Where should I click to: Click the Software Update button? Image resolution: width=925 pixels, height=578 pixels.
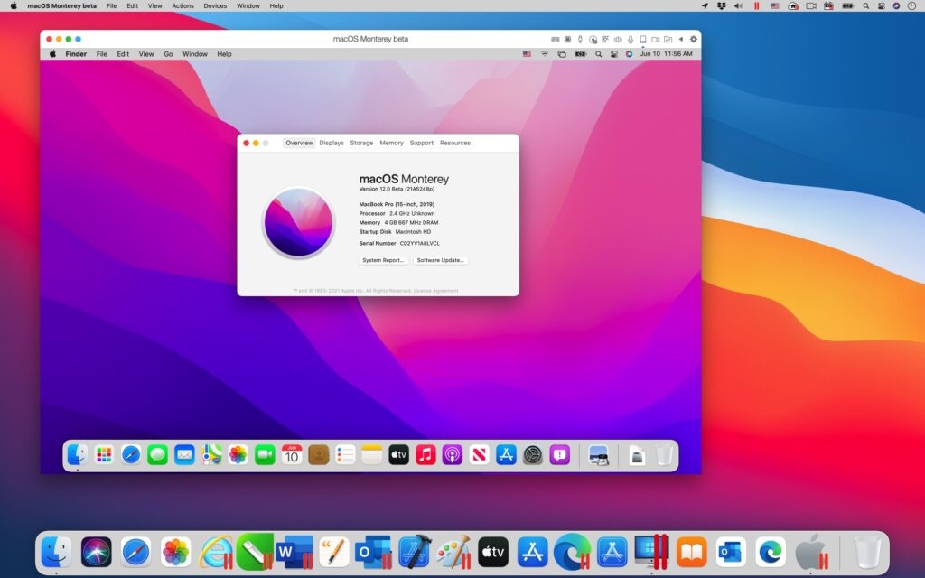coord(441,260)
